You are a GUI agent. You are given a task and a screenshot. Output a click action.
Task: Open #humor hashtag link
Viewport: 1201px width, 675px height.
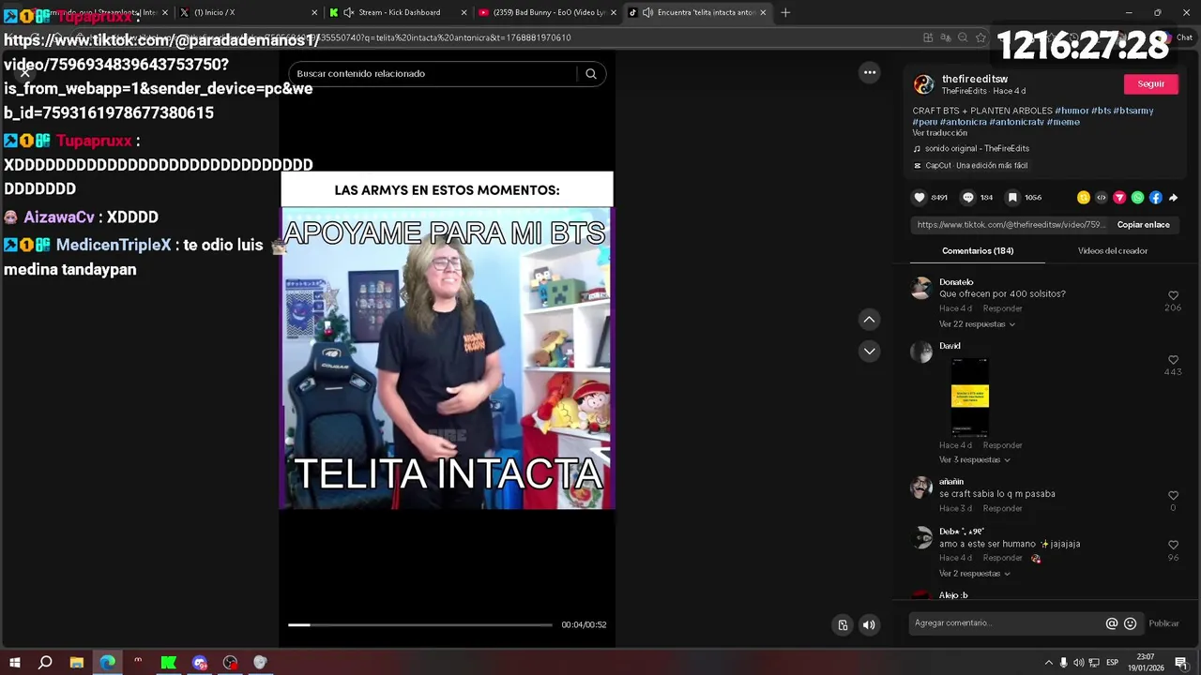click(x=1072, y=111)
